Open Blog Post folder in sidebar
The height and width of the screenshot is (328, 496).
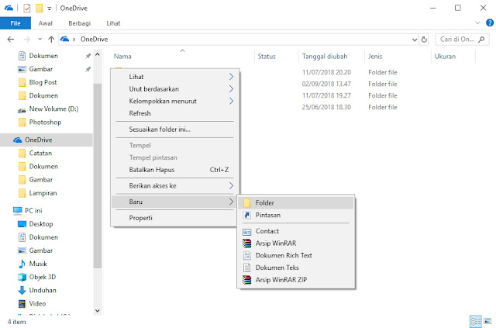point(43,82)
